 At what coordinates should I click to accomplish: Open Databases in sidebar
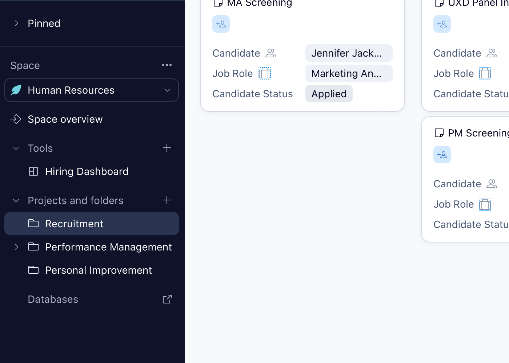click(53, 299)
